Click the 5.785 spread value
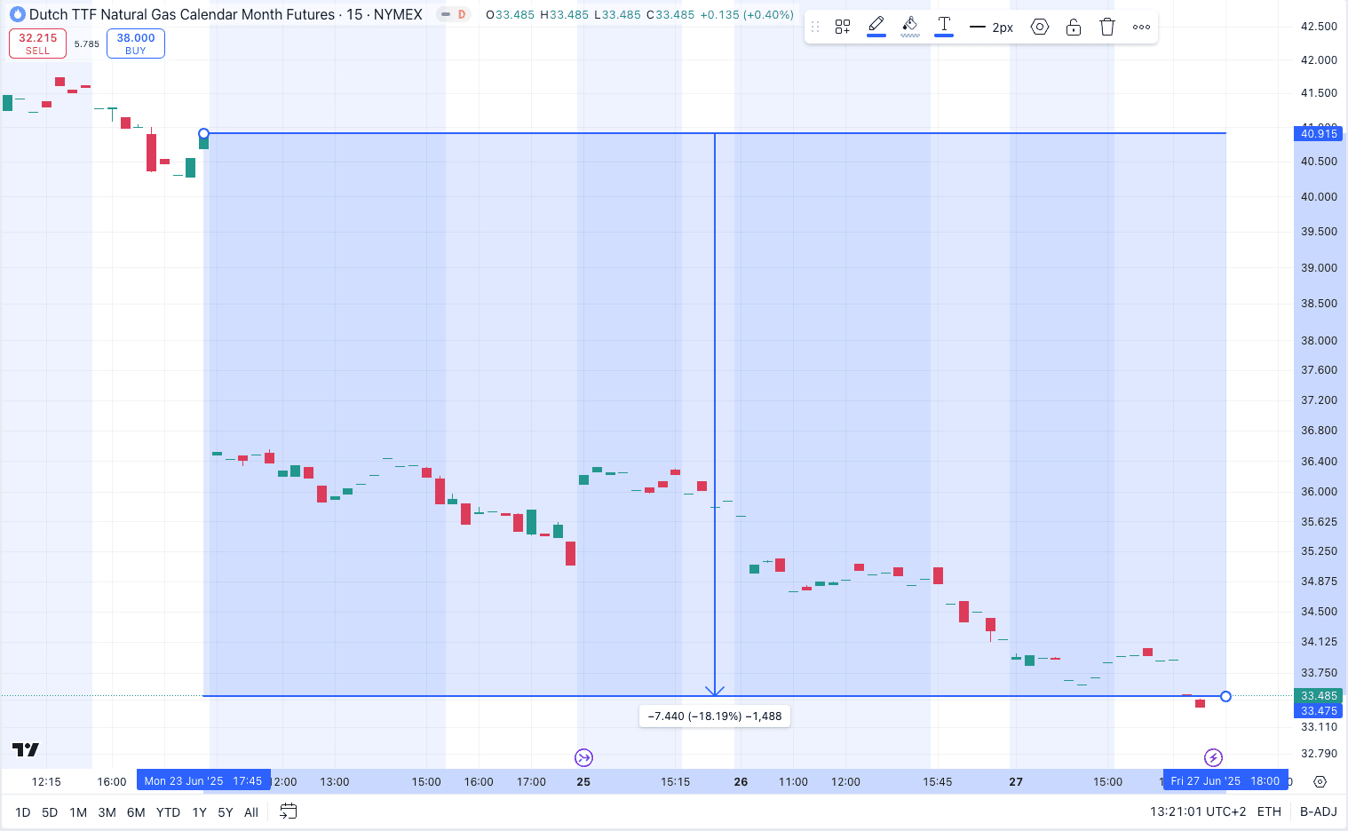 (x=86, y=44)
